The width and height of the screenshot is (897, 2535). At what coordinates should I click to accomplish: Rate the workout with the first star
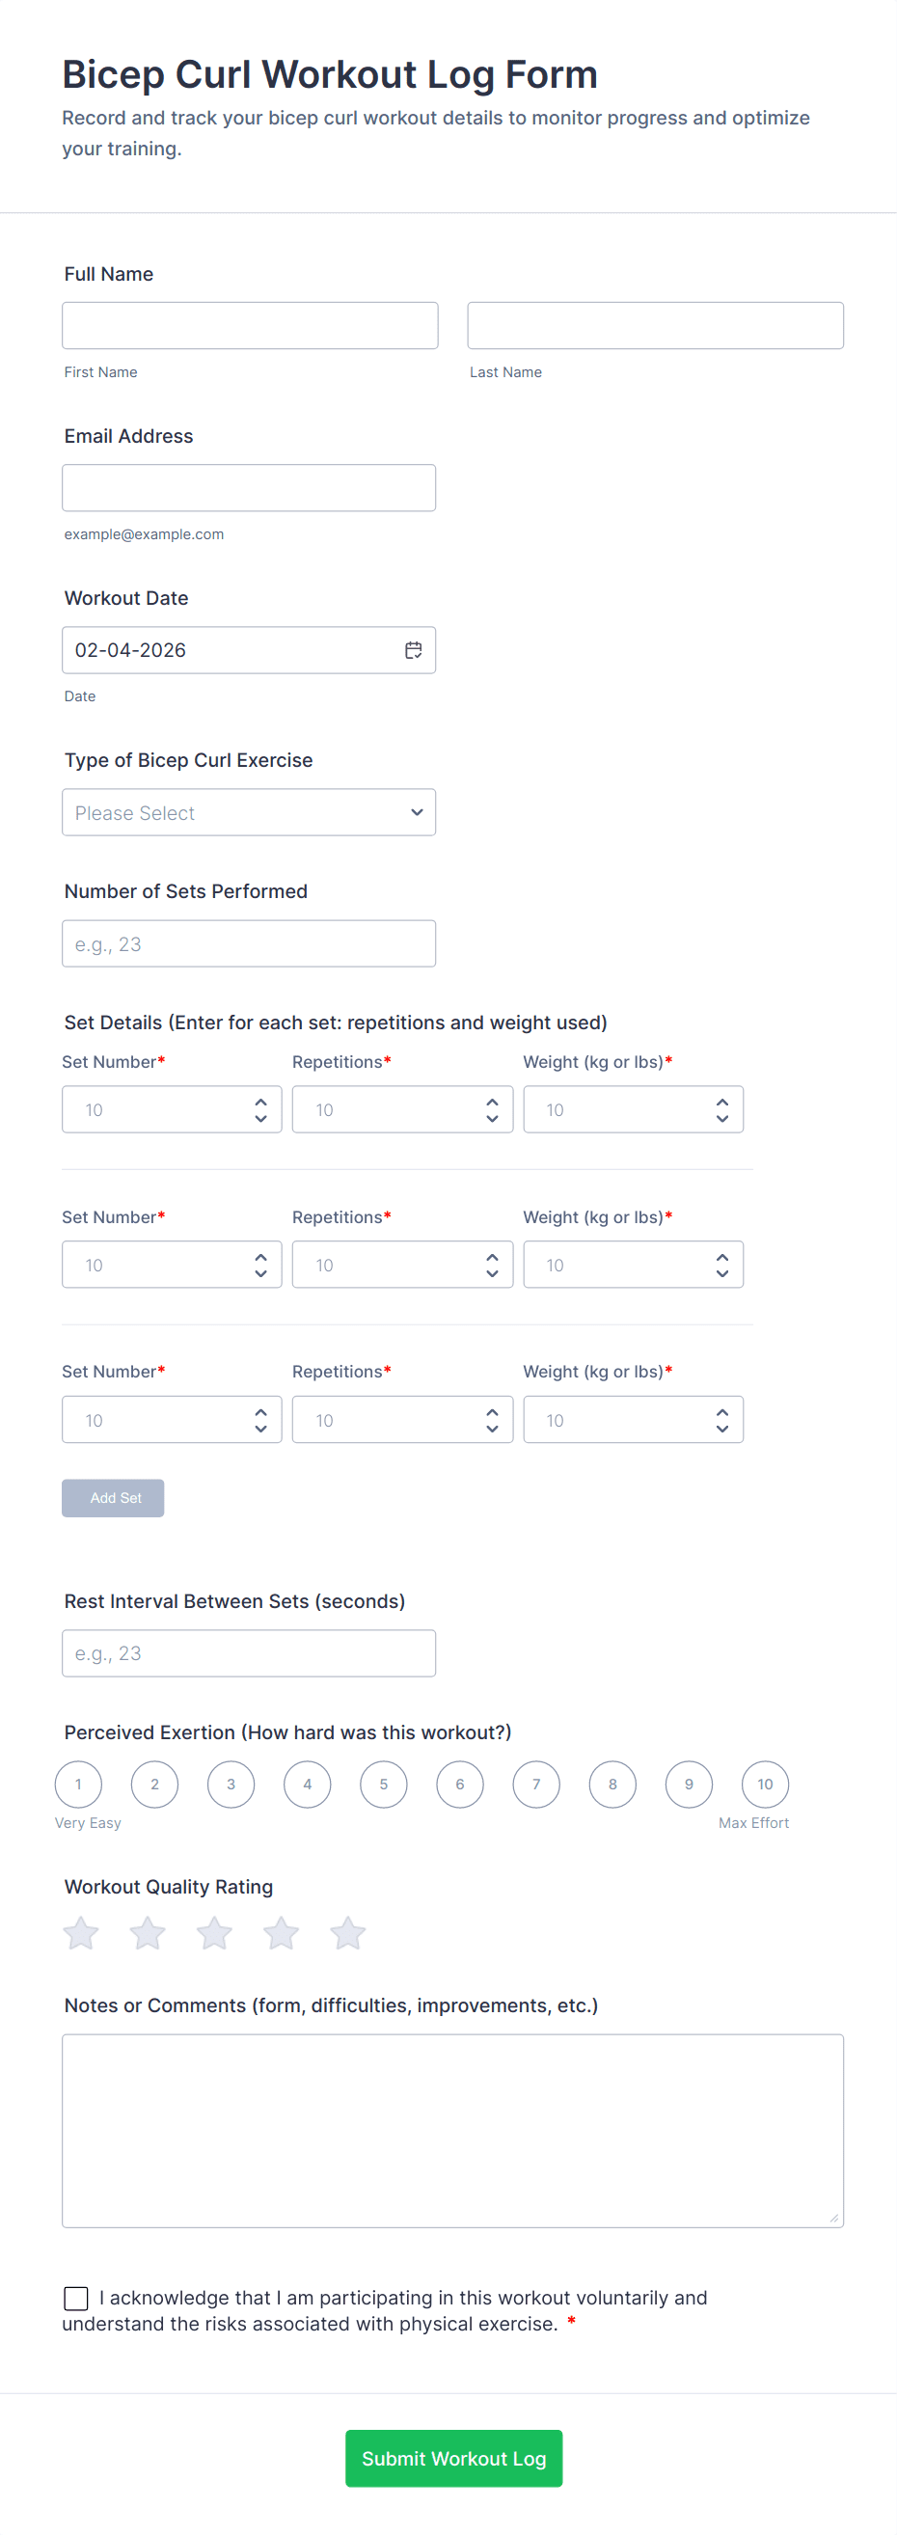click(81, 1933)
